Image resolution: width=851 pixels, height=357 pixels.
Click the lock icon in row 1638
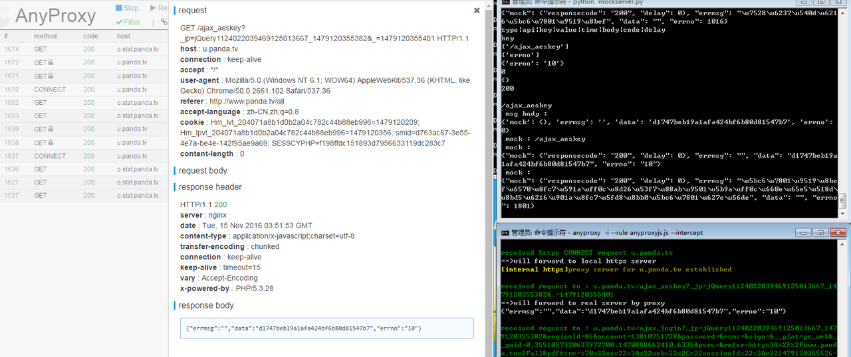click(x=51, y=142)
